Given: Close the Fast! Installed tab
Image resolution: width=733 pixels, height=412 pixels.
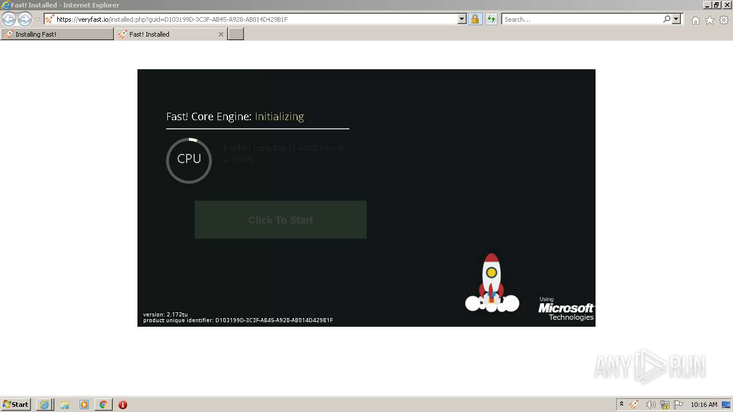Looking at the screenshot, I should [221, 34].
